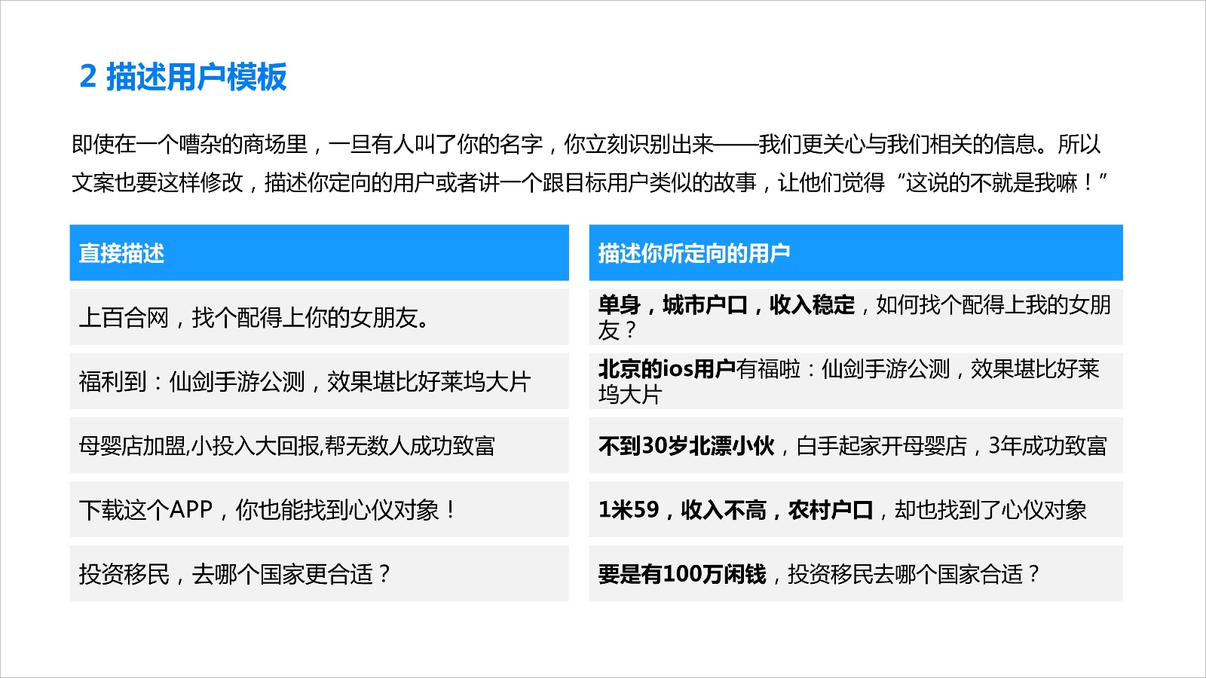The height and width of the screenshot is (678, 1206).
Task: Click the cell '下载这个APP，你也能找到心仪对象！'
Action: click(x=320, y=509)
